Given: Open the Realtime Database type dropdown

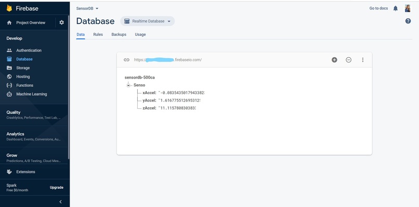Looking at the screenshot, I should tap(148, 21).
